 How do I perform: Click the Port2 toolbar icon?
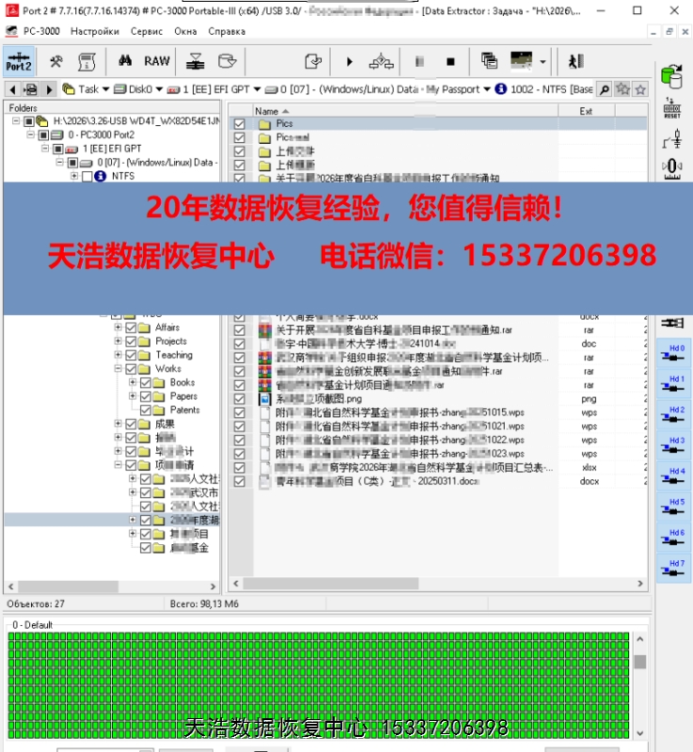coord(18,62)
